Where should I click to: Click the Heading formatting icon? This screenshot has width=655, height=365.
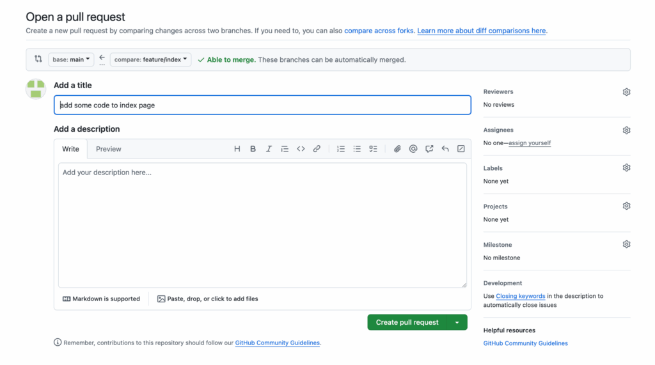pos(237,149)
